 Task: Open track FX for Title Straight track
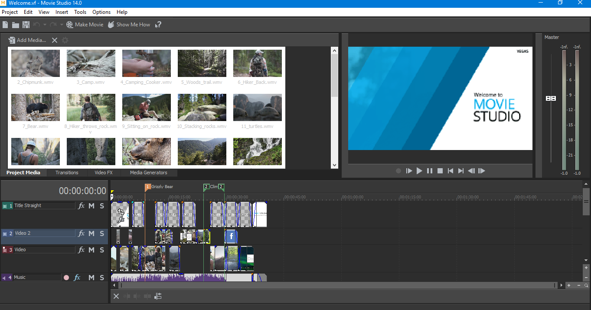pyautogui.click(x=81, y=206)
